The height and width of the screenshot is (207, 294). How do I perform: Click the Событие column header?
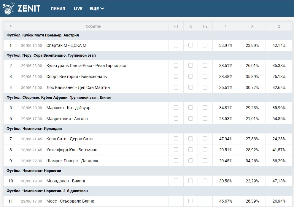(x=93, y=26)
